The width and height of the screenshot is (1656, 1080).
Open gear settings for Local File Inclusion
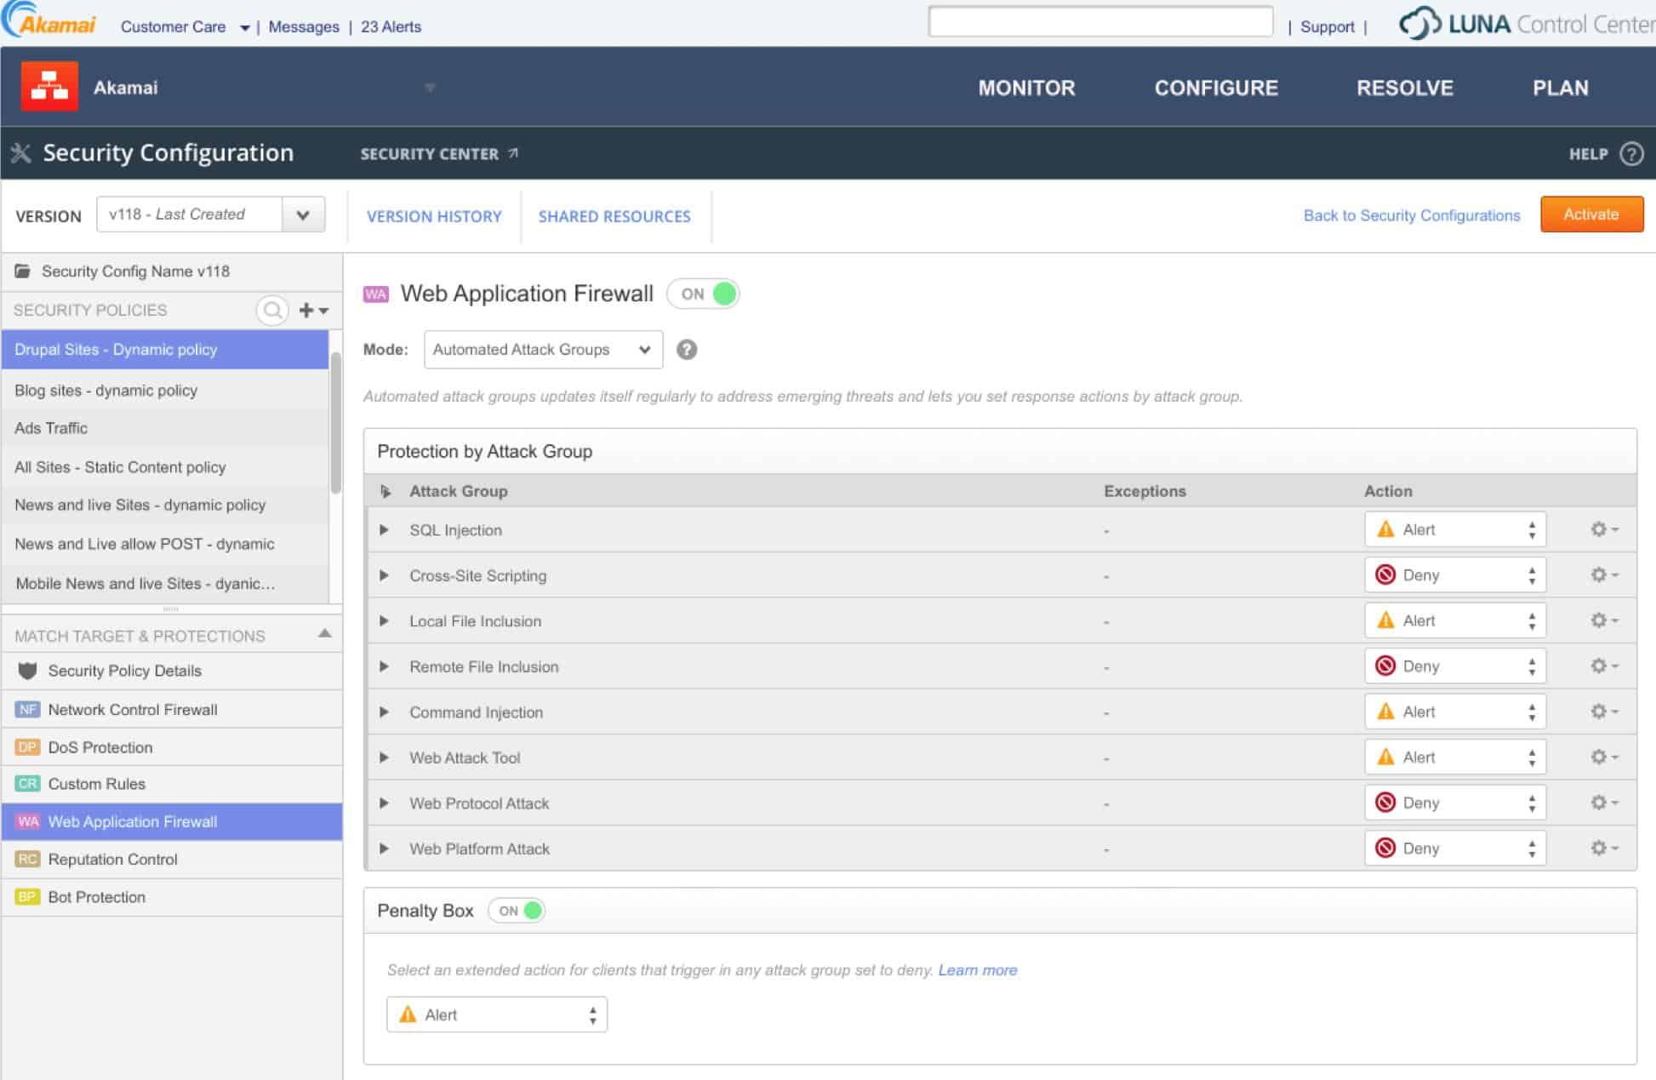point(1603,620)
